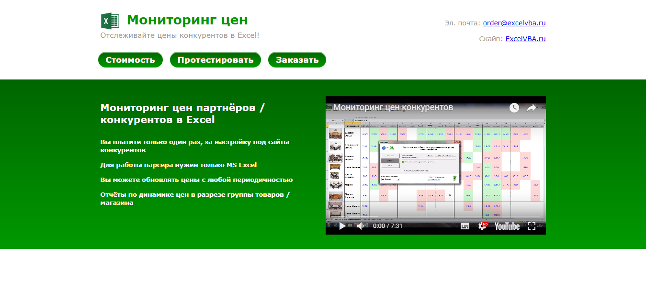Click the green Заказать button

pyautogui.click(x=297, y=59)
